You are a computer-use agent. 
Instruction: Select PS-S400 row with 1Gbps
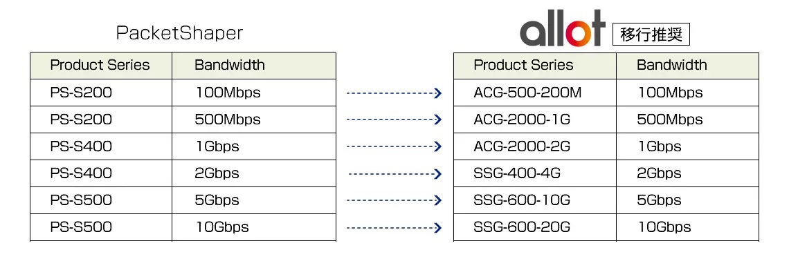pos(183,146)
